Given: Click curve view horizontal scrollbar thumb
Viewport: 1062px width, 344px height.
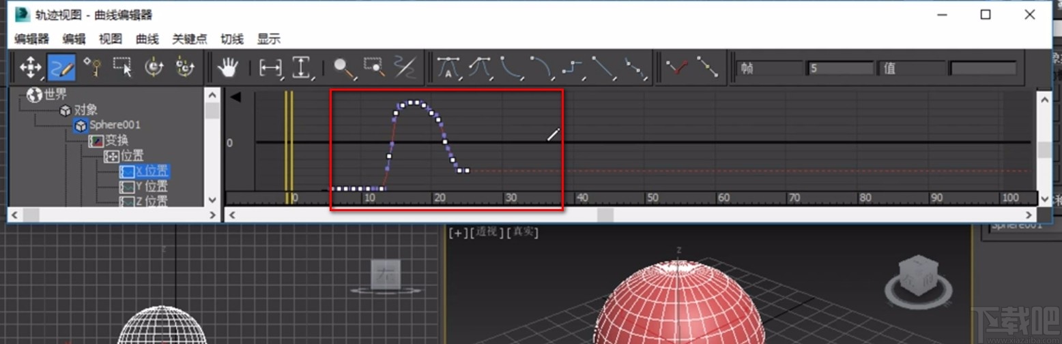Looking at the screenshot, I should click(605, 215).
